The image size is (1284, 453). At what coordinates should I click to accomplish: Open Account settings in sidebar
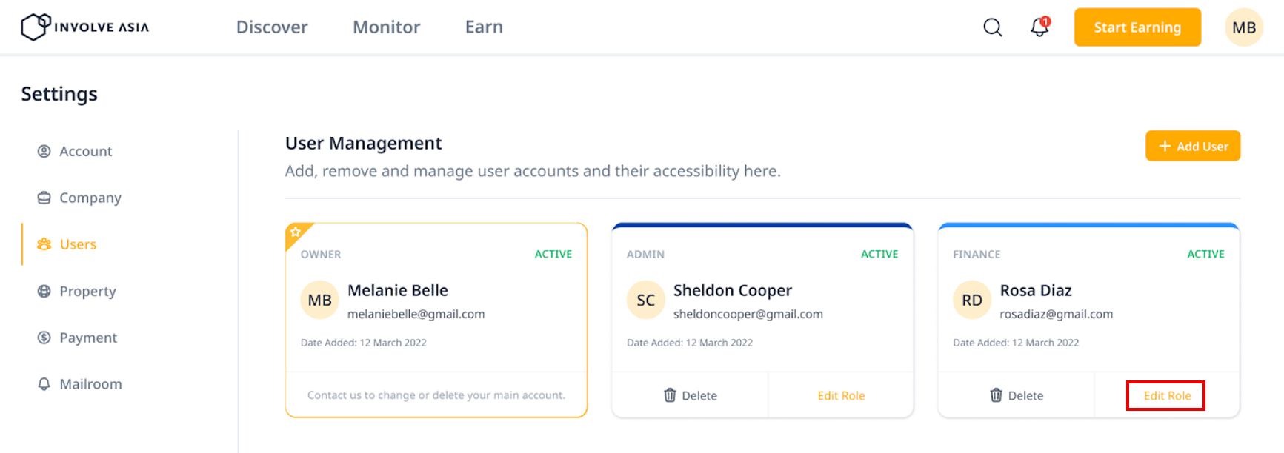click(75, 151)
